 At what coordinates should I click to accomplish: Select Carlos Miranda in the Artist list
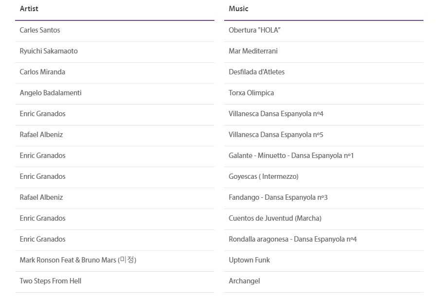pyautogui.click(x=42, y=72)
